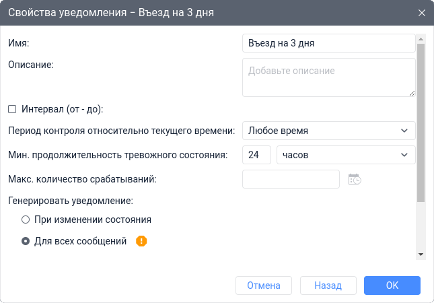Go back with the Назад button
Image resolution: width=434 pixels, height=303 pixels.
pos(328,285)
